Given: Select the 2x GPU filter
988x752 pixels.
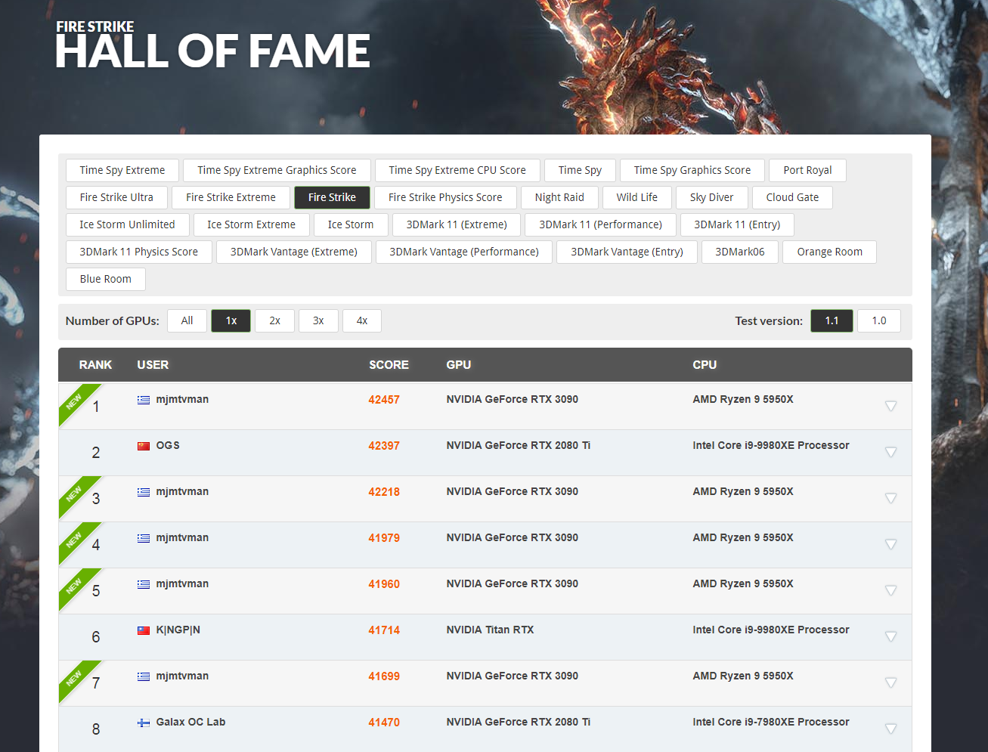Looking at the screenshot, I should (275, 320).
